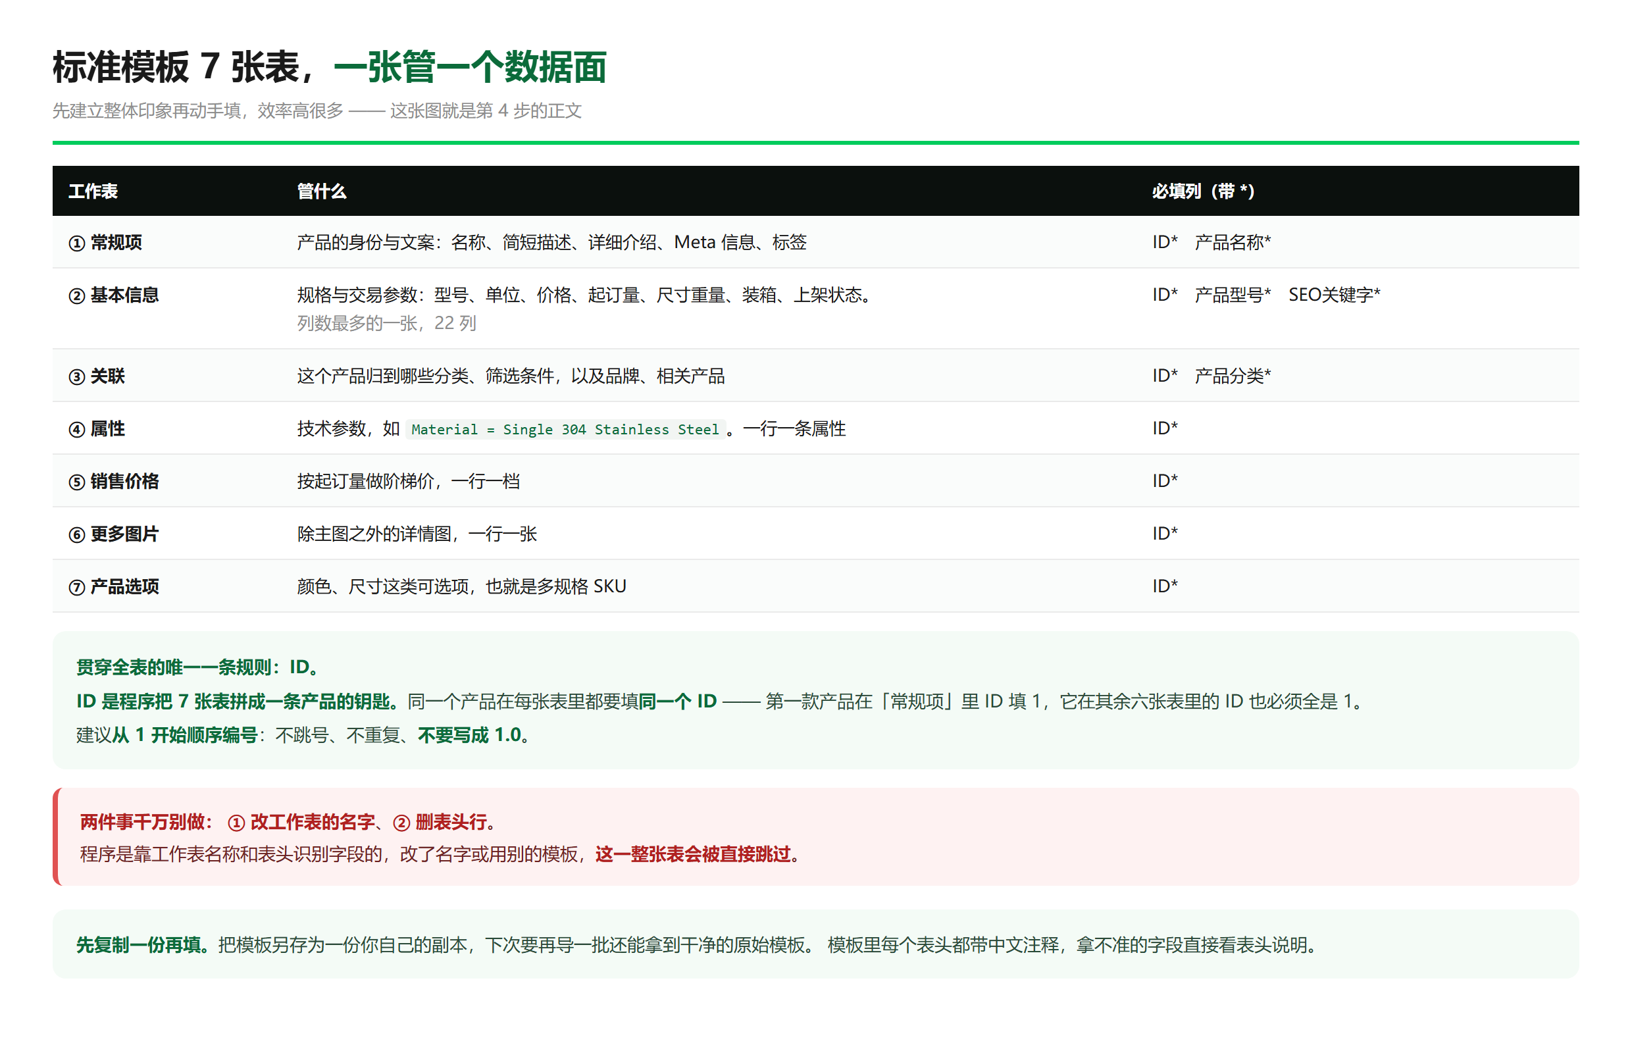
Task: Click the description '除主图之外的详情图，一行一张'
Action: click(417, 533)
